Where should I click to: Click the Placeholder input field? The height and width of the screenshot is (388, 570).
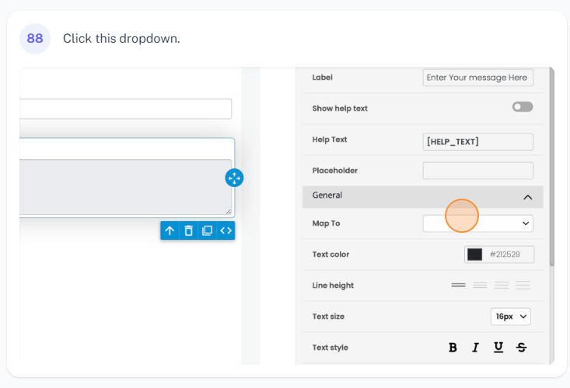(x=477, y=171)
